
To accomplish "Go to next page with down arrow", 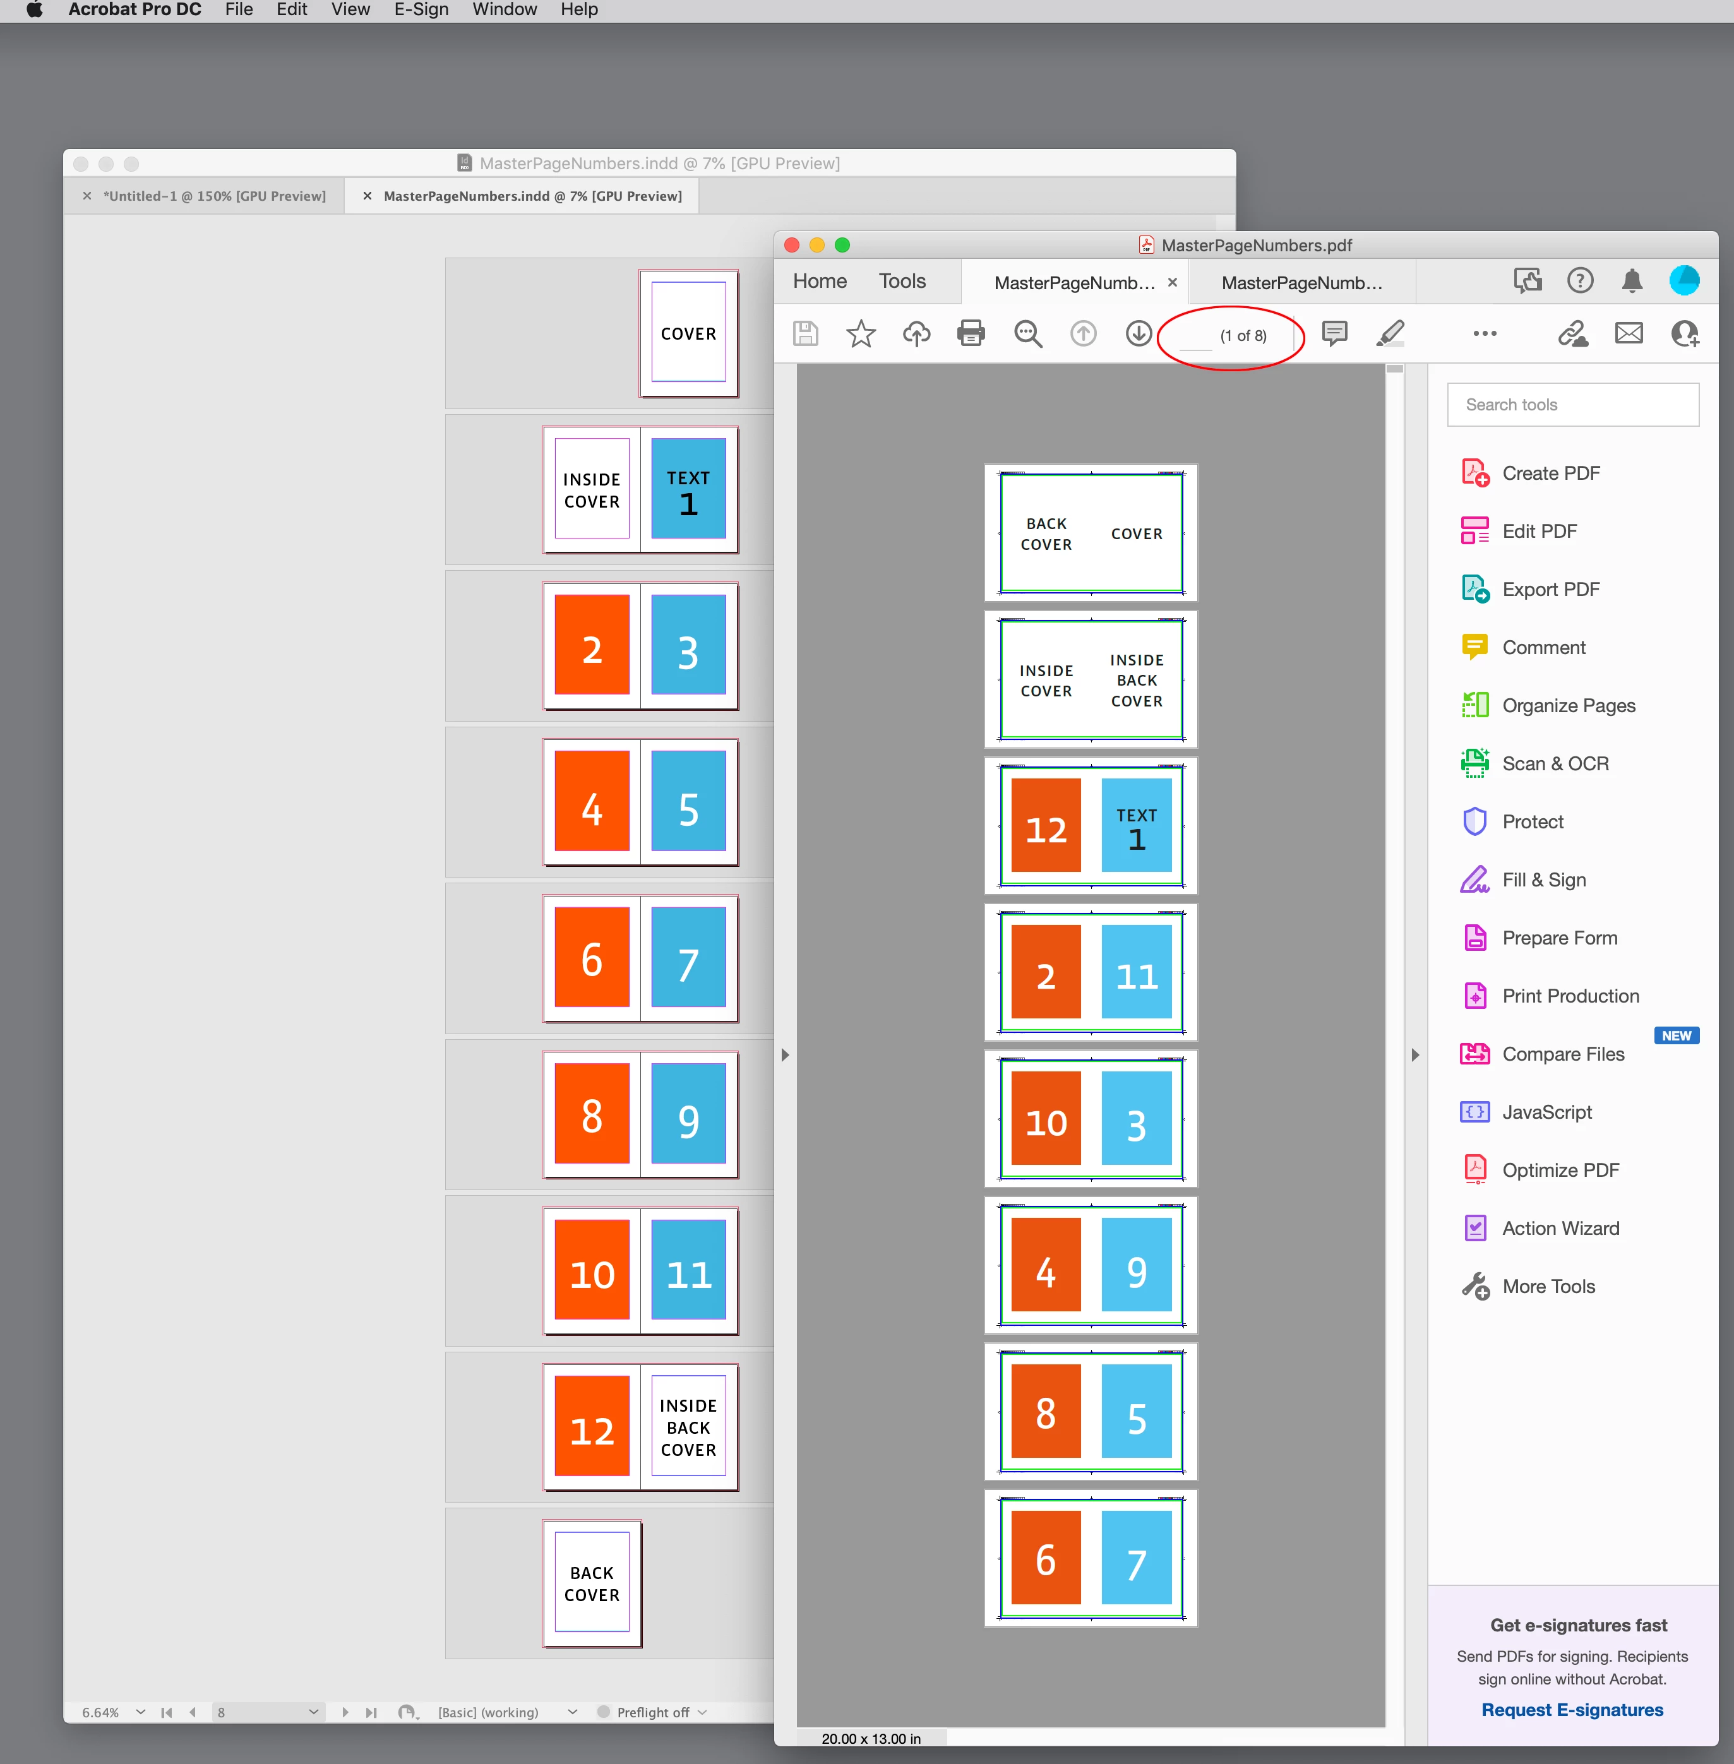I will click(1139, 333).
